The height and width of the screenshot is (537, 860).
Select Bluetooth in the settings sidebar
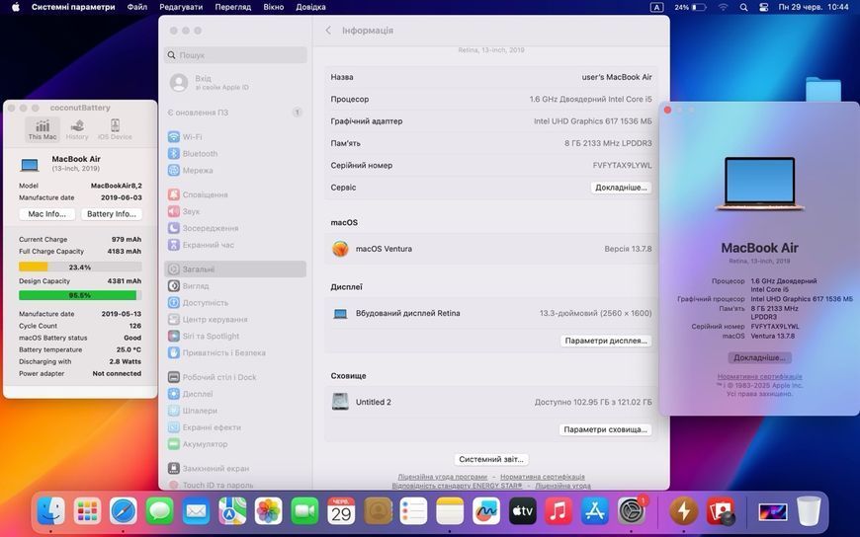235,154
